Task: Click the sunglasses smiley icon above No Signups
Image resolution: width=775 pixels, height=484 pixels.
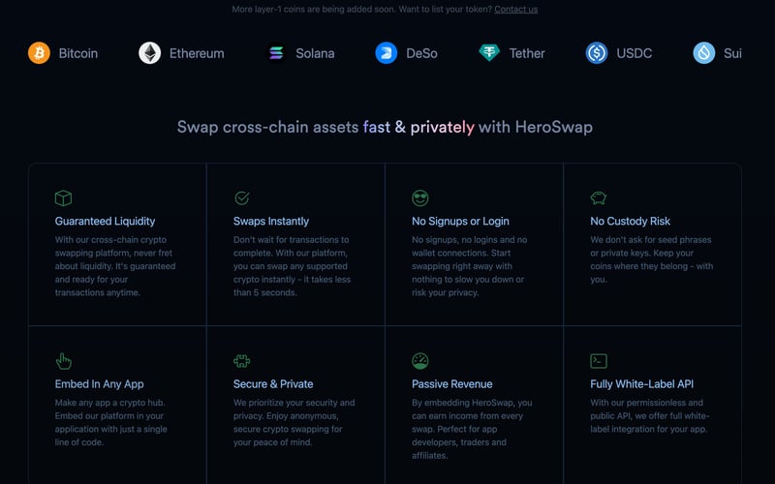Action: coord(420,198)
